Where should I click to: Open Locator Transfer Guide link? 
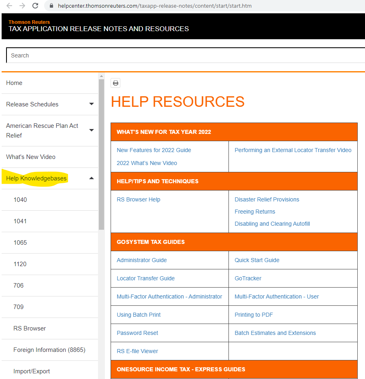point(146,278)
